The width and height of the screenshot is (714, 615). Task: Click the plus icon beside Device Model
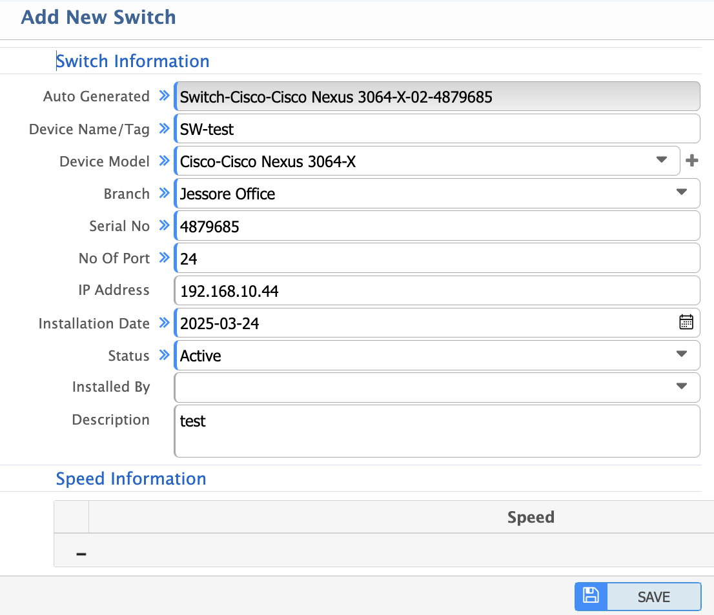tap(692, 161)
